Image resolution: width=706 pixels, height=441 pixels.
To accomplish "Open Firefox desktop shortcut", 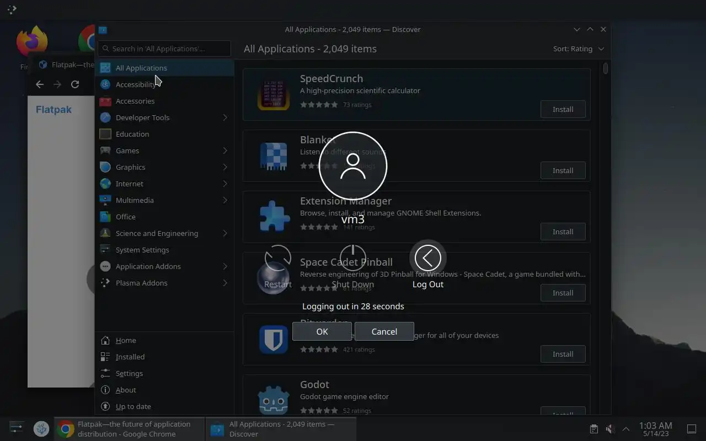I will [x=31, y=41].
